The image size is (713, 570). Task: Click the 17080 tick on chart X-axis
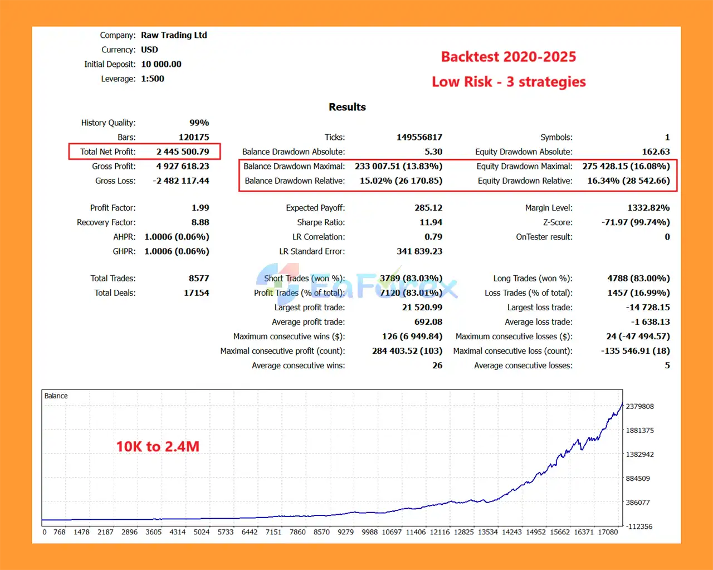pyautogui.click(x=608, y=532)
